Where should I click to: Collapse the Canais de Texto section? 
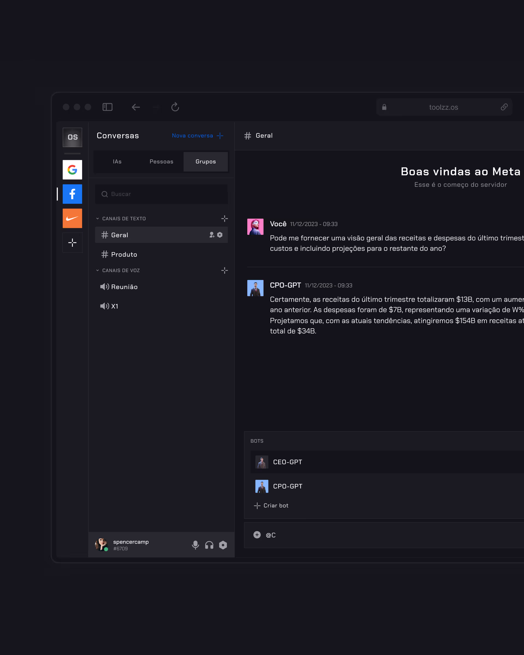[x=97, y=219]
